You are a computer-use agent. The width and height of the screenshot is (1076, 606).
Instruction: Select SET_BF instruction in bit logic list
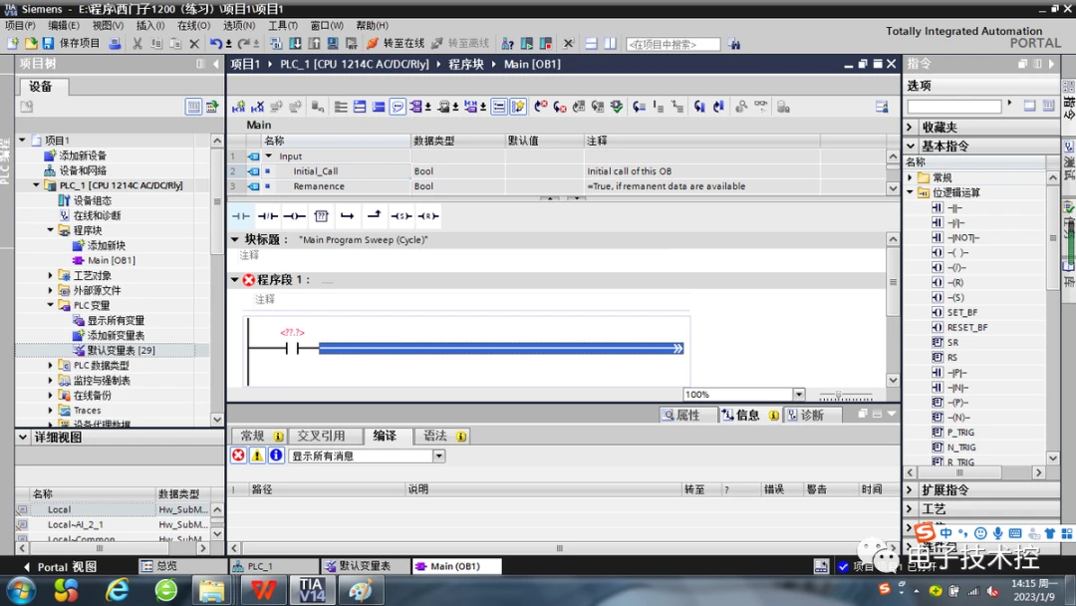962,312
